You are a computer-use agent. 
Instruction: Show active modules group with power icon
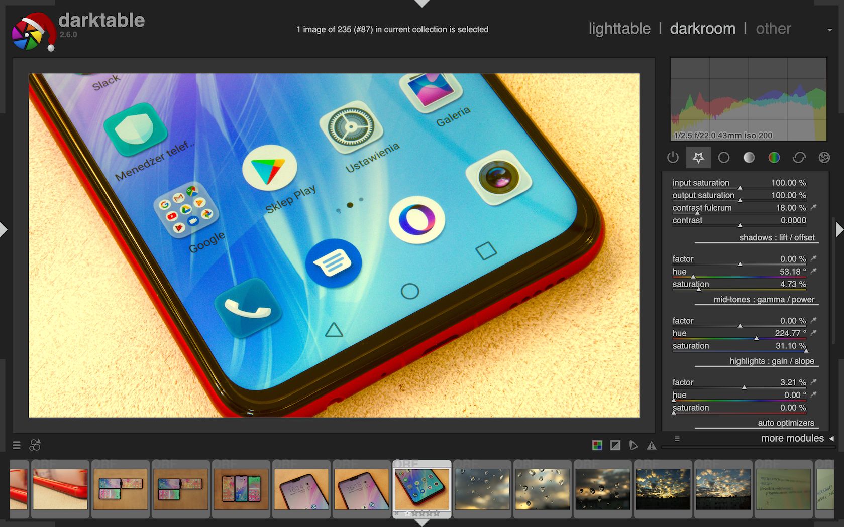click(673, 158)
